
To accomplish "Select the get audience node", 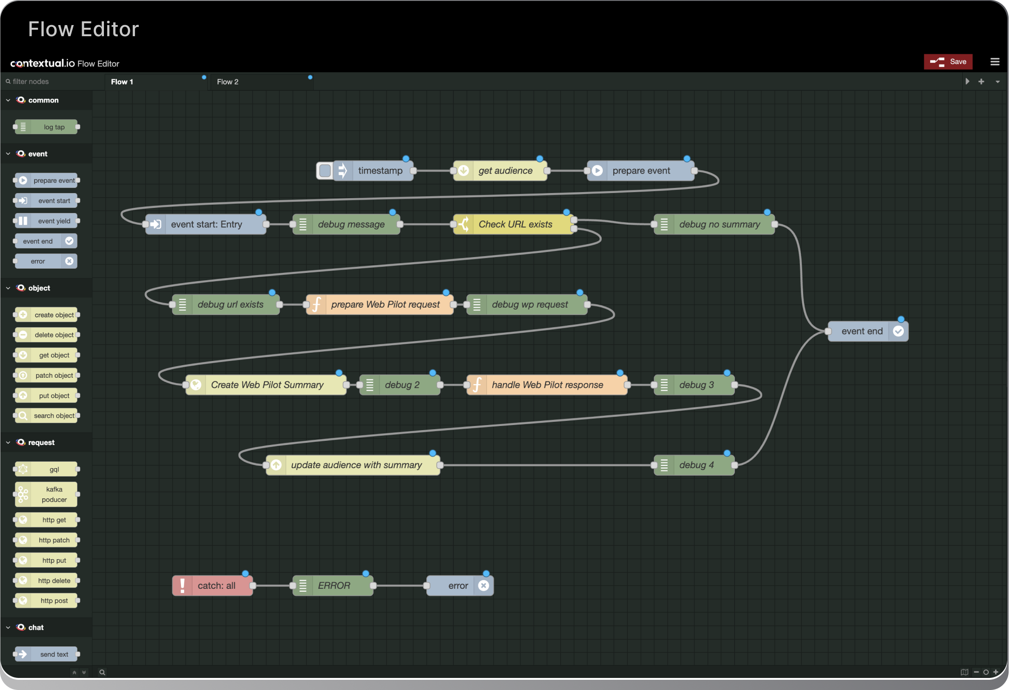I will point(500,171).
